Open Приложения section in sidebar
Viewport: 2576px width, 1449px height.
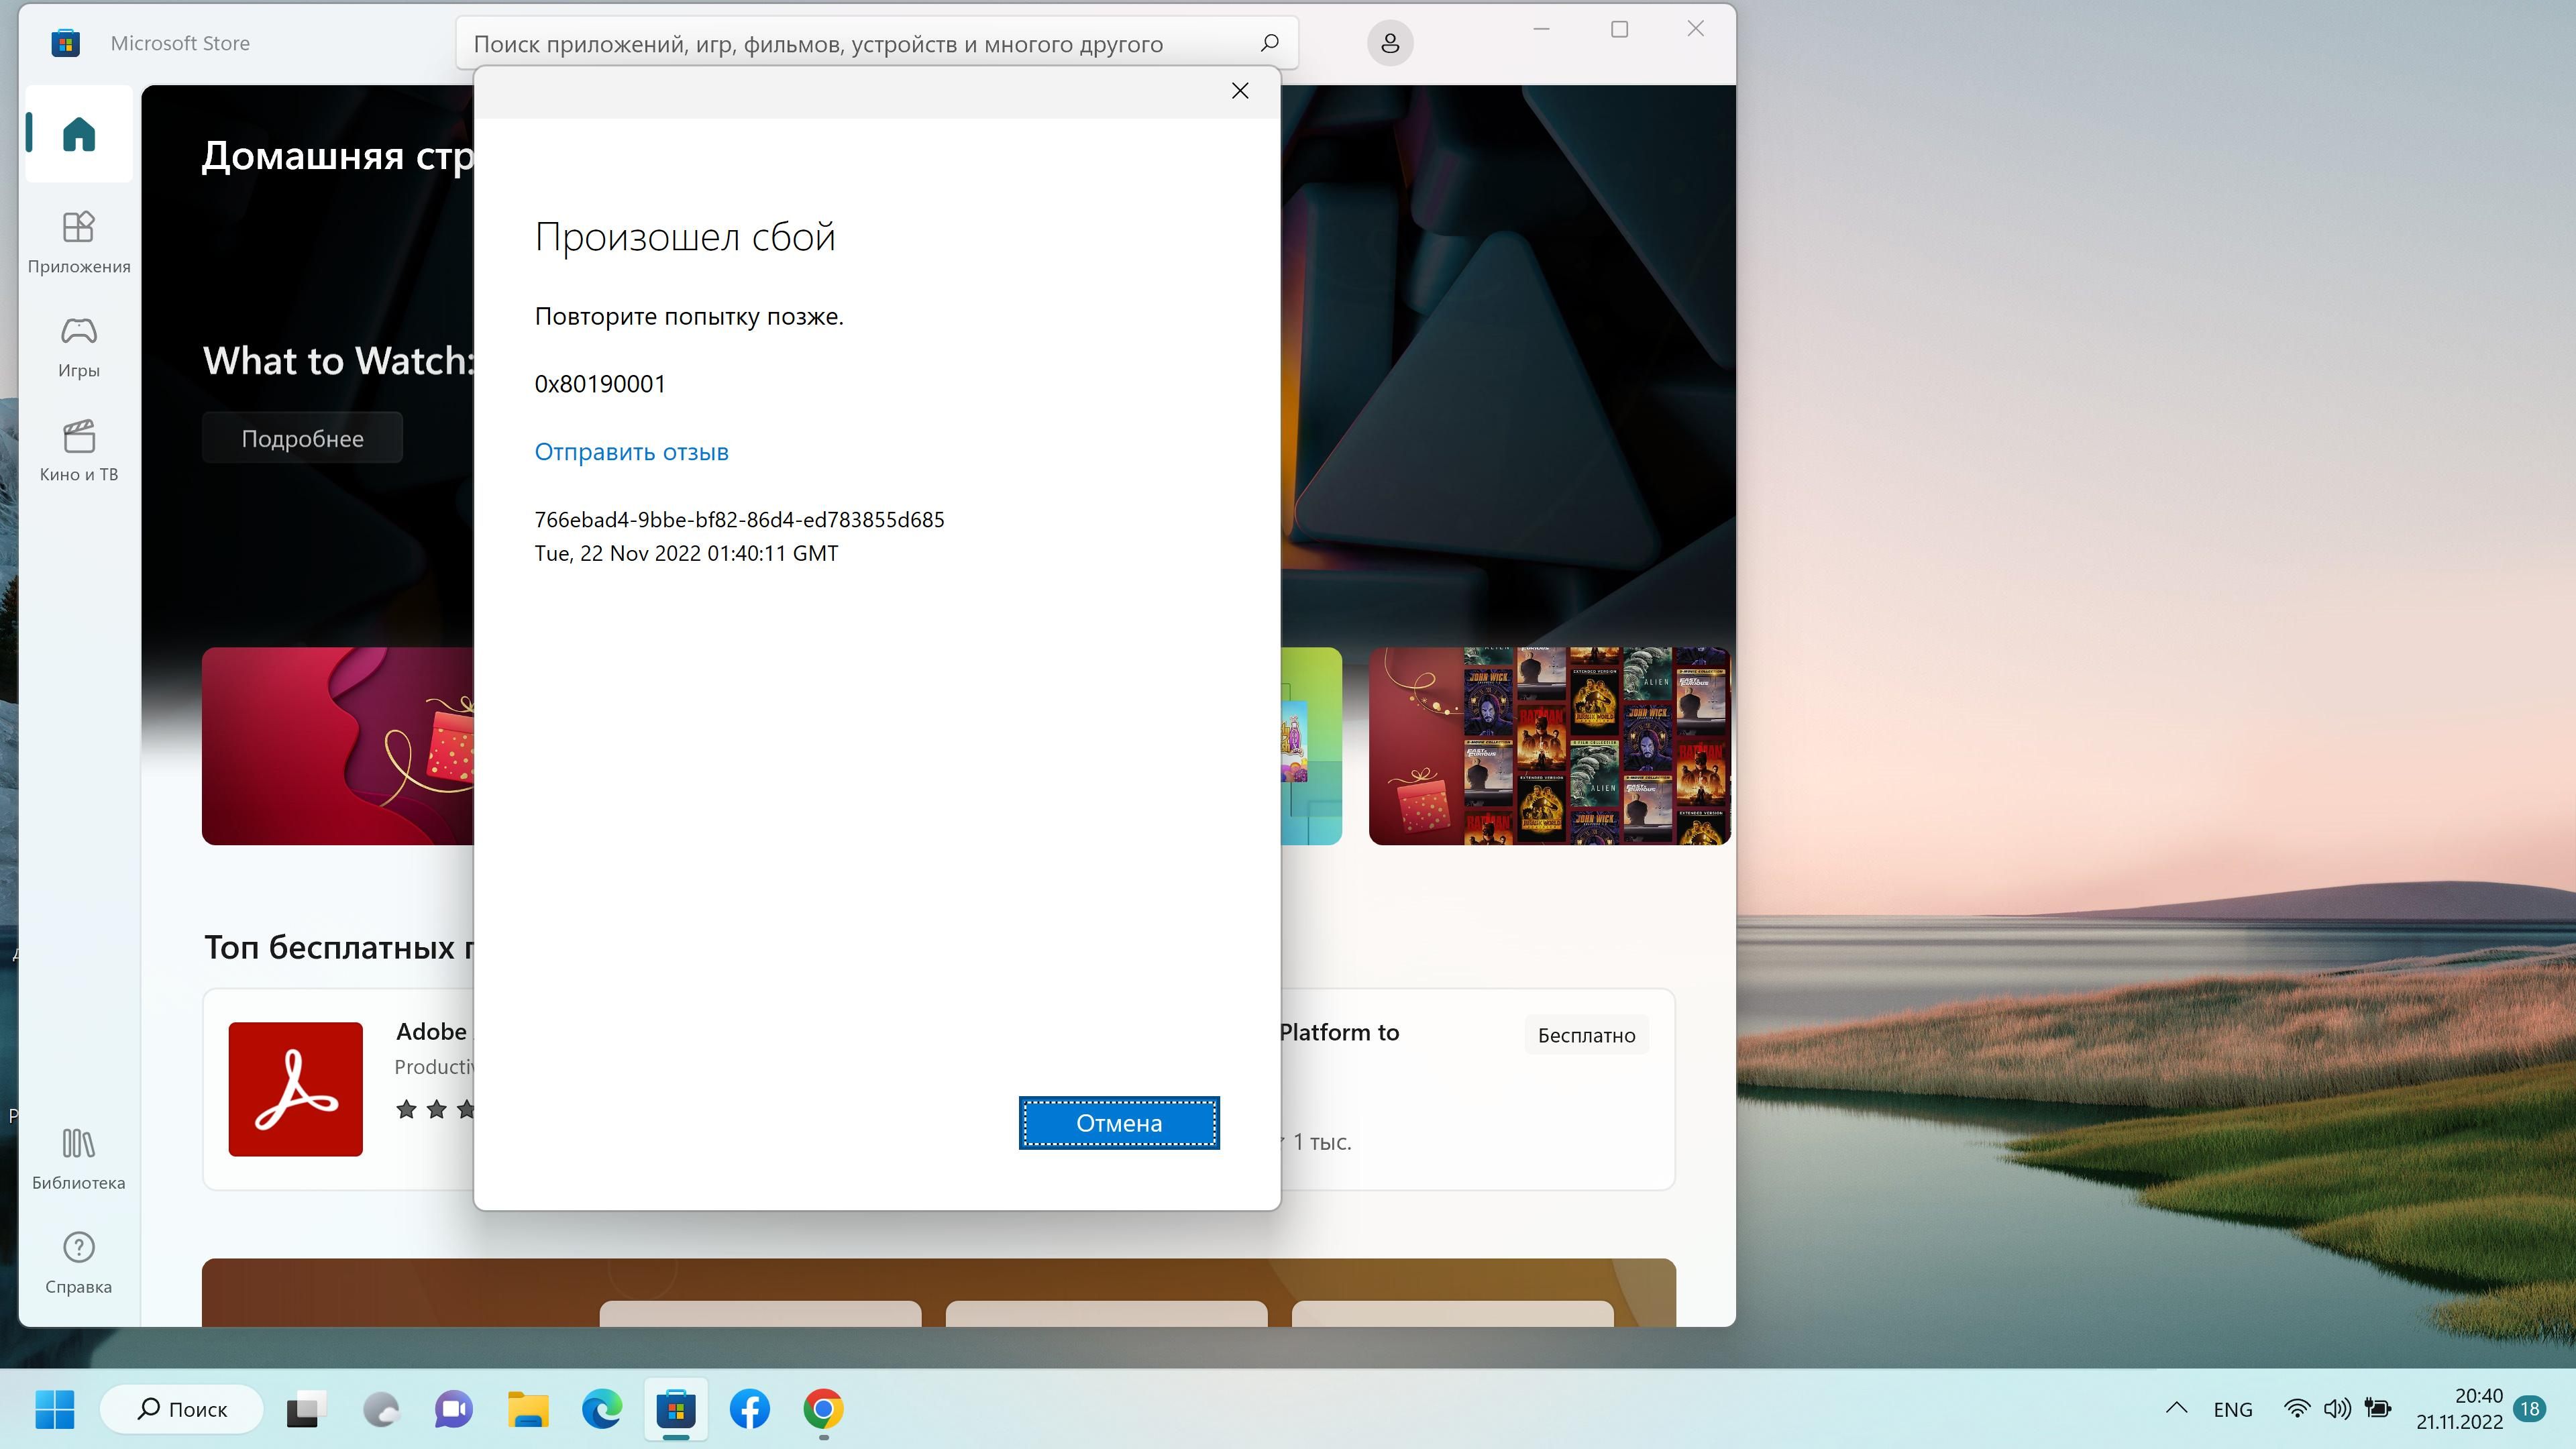[x=78, y=241]
